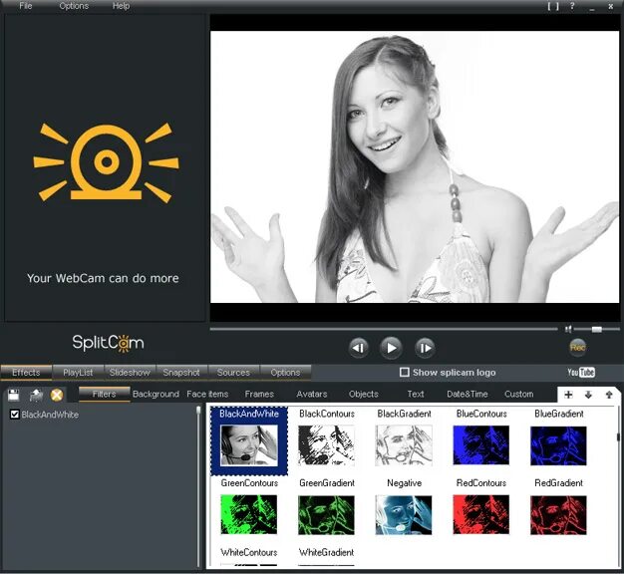Mute audio via the speaker icon
Image resolution: width=624 pixels, height=574 pixels.
[568, 329]
